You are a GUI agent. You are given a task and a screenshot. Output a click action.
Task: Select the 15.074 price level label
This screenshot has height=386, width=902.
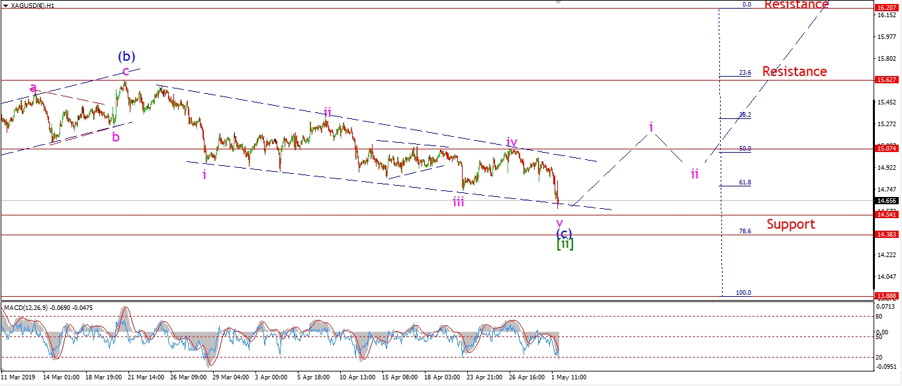(x=885, y=149)
